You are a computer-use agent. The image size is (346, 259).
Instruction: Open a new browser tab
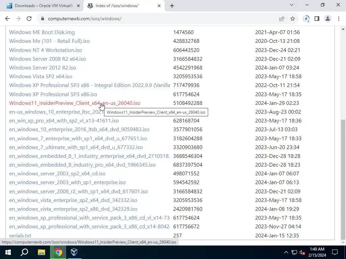(172, 6)
